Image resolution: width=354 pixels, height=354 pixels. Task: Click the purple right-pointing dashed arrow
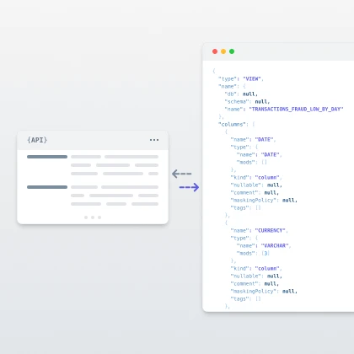(x=189, y=187)
